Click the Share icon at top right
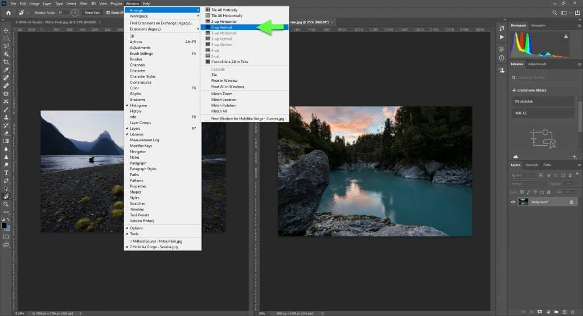This screenshot has height=316, width=583. 577,13
